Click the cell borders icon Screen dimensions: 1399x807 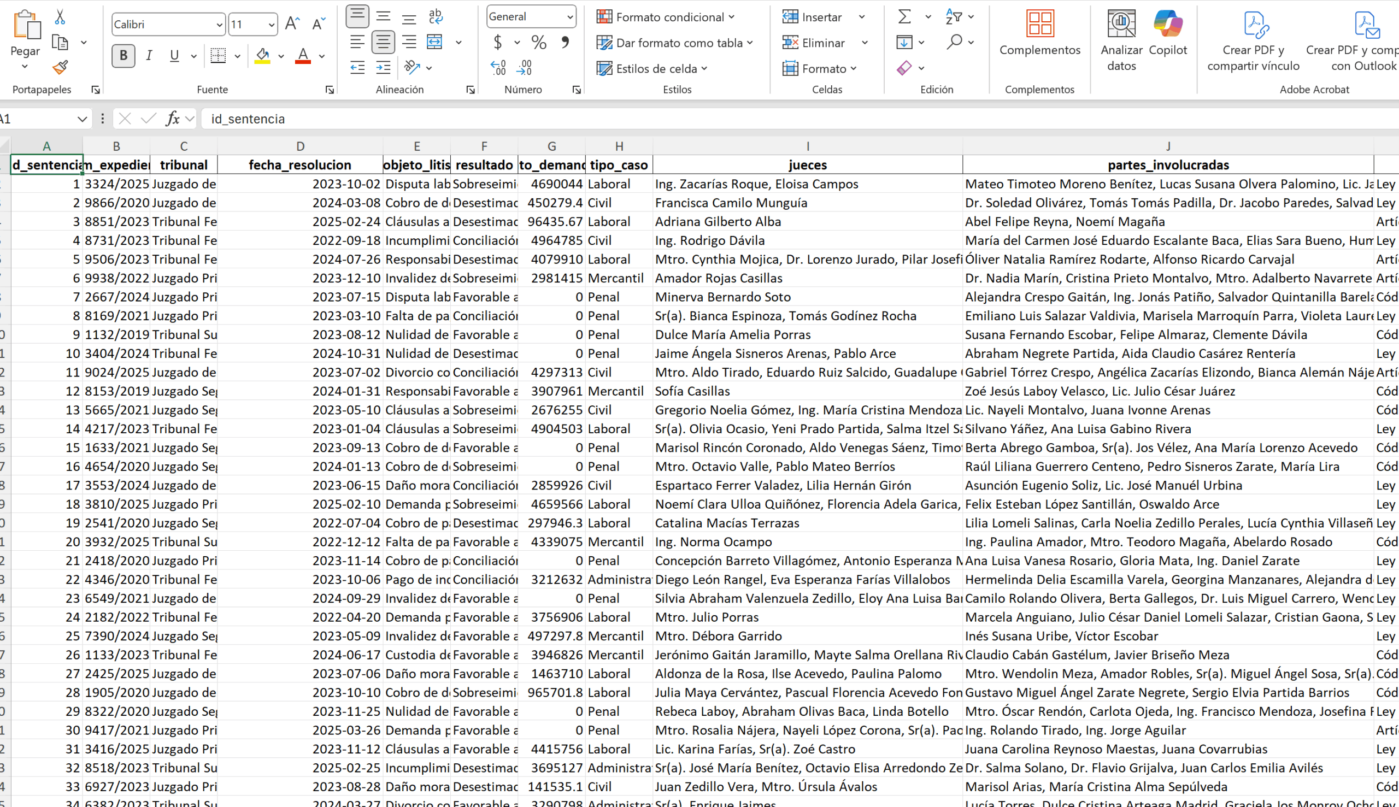point(219,55)
